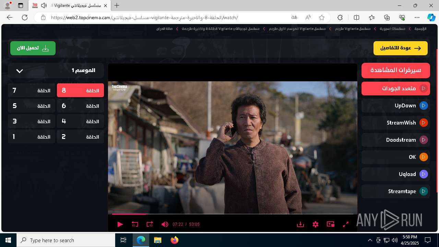This screenshot has height=247, width=439.
Task: Click صالة العرض breadcrumb entry
Action: (x=164, y=29)
